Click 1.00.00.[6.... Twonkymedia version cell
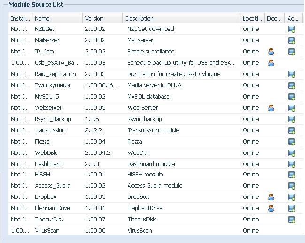Screen dimensions: 305x243 pos(102,85)
